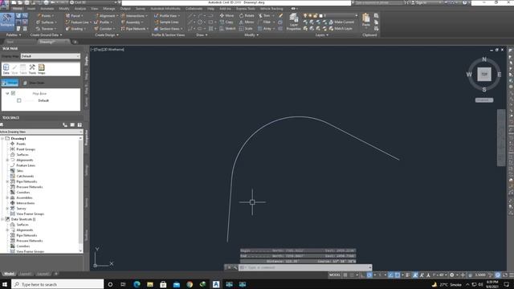Open the Analyze ribbon tab
The width and height of the screenshot is (514, 289).
pos(80,9)
